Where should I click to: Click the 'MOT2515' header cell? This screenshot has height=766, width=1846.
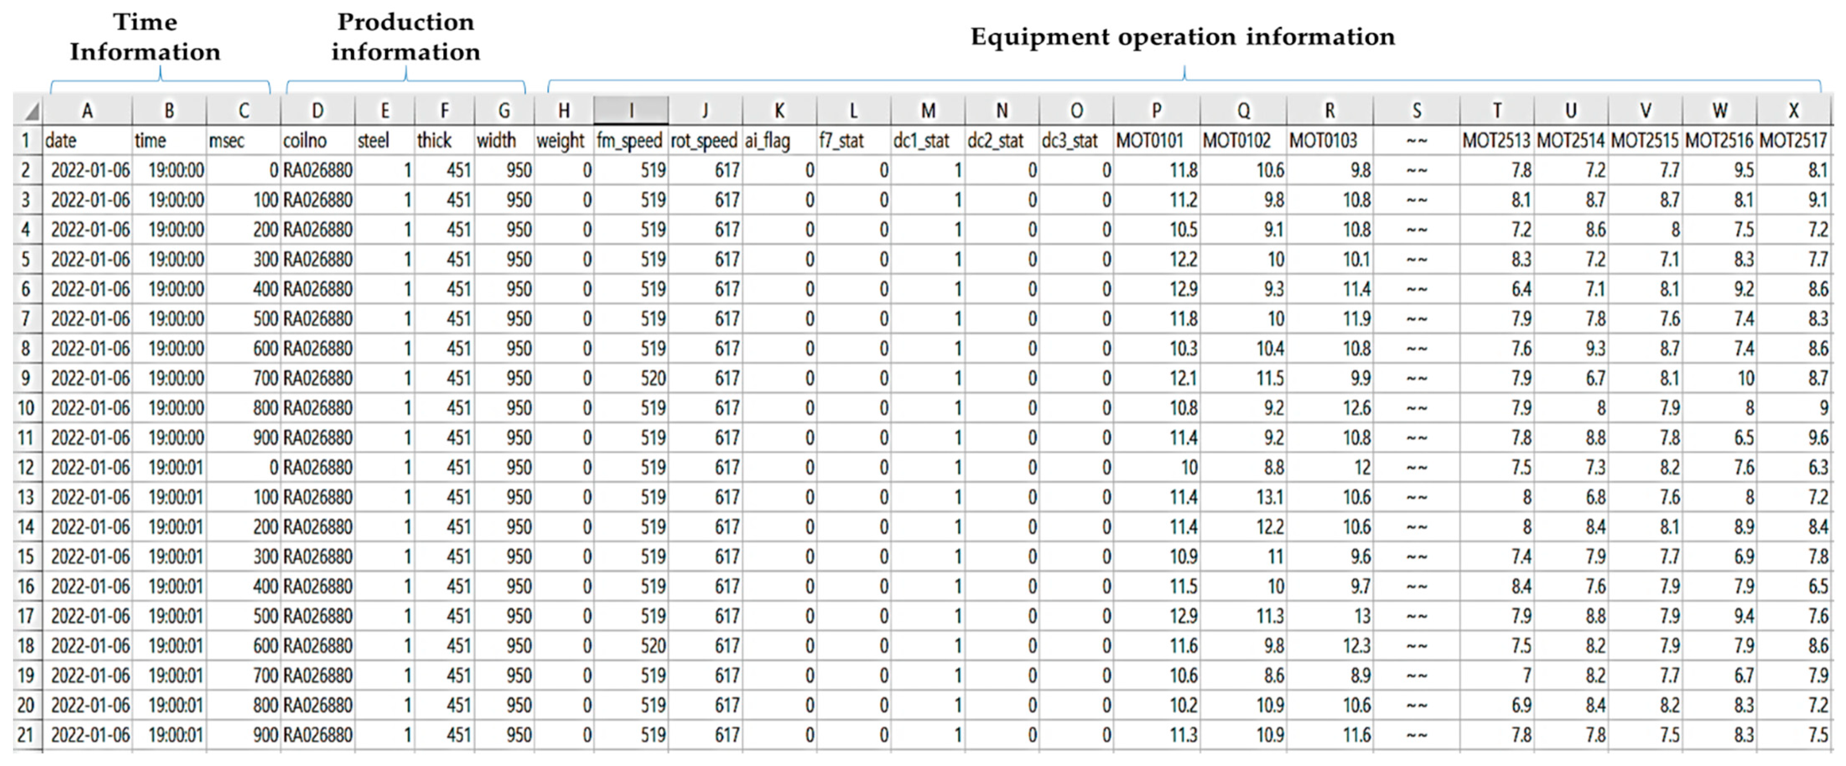[x=1645, y=140]
